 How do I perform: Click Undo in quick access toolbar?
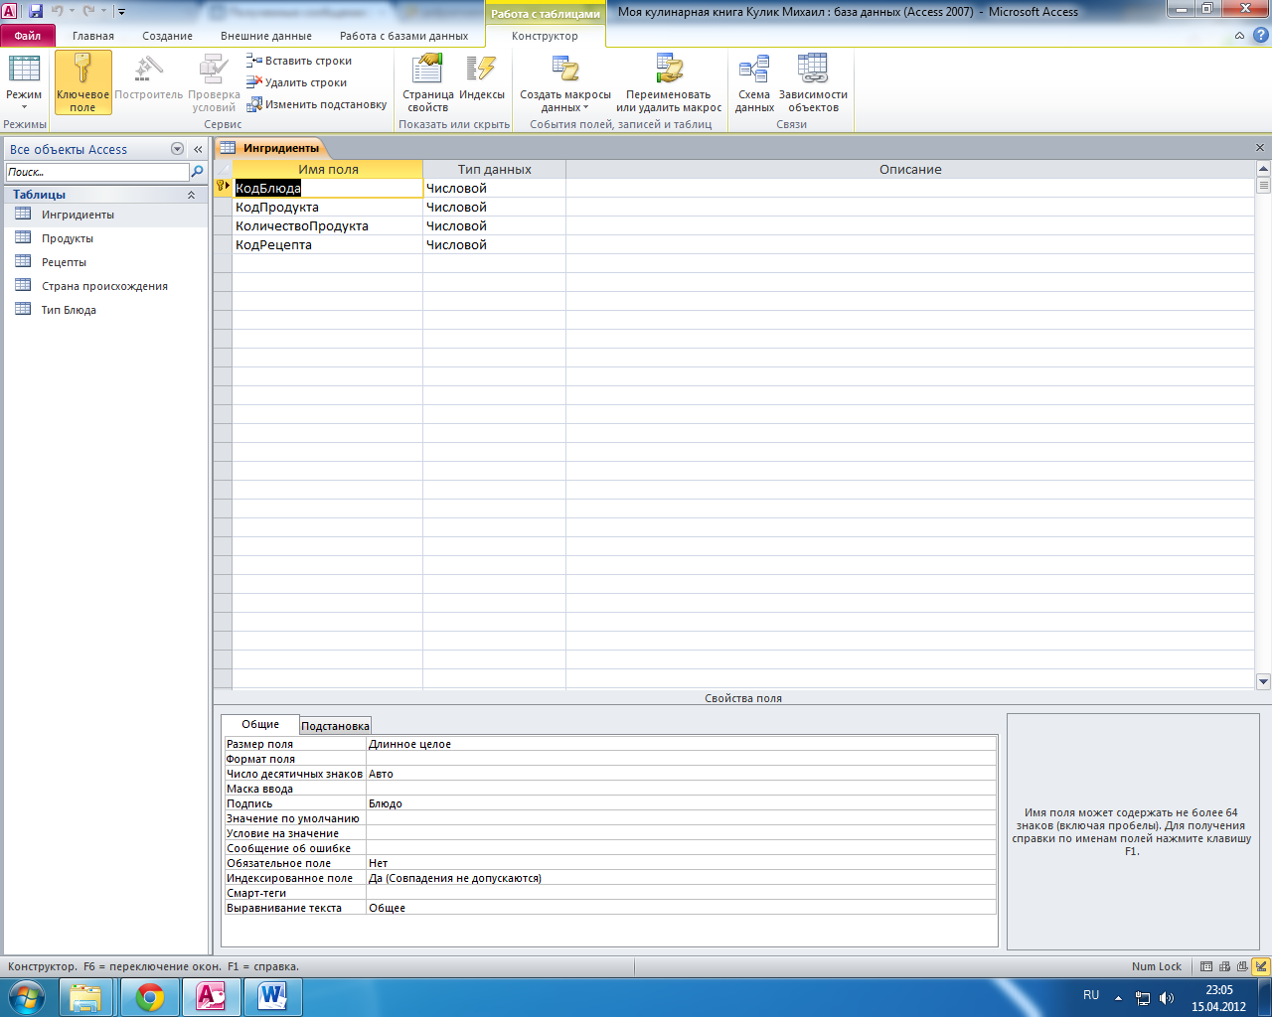(57, 12)
